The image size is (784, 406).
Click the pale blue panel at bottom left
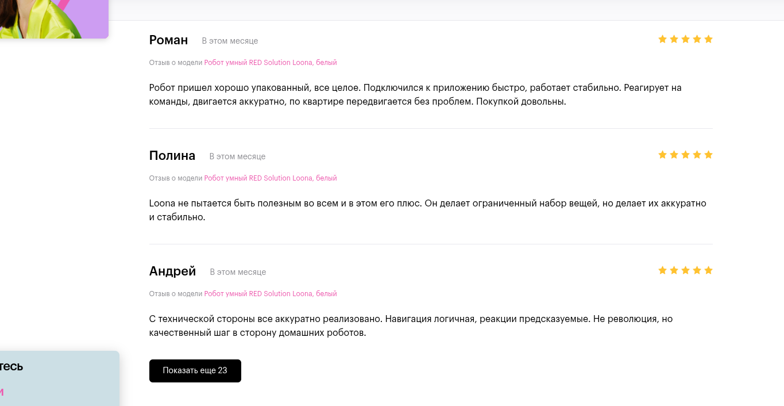click(59, 378)
